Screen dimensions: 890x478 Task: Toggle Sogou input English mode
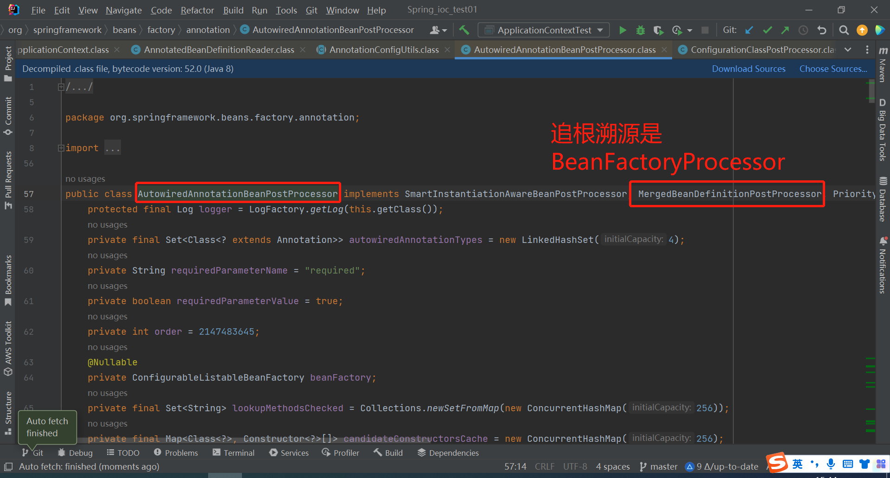point(798,464)
